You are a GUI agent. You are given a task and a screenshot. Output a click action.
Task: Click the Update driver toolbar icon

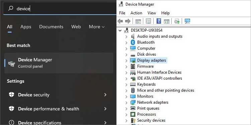(177, 21)
